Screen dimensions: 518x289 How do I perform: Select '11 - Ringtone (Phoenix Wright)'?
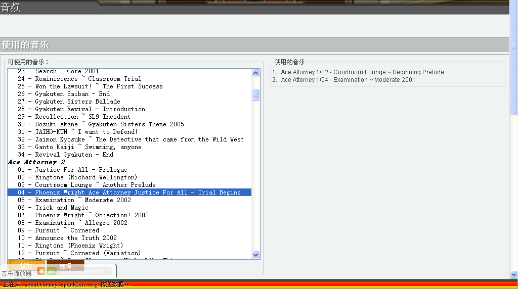[129, 246]
